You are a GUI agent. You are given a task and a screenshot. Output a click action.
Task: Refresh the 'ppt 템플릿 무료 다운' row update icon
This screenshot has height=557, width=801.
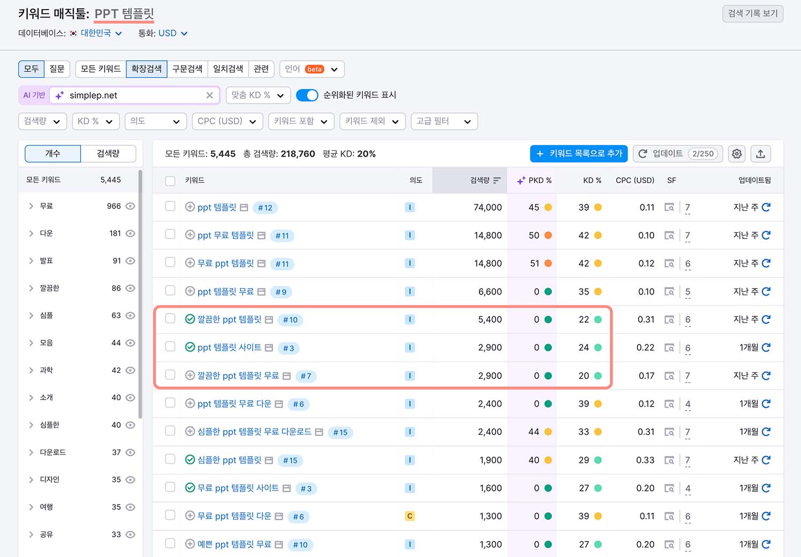[766, 404]
